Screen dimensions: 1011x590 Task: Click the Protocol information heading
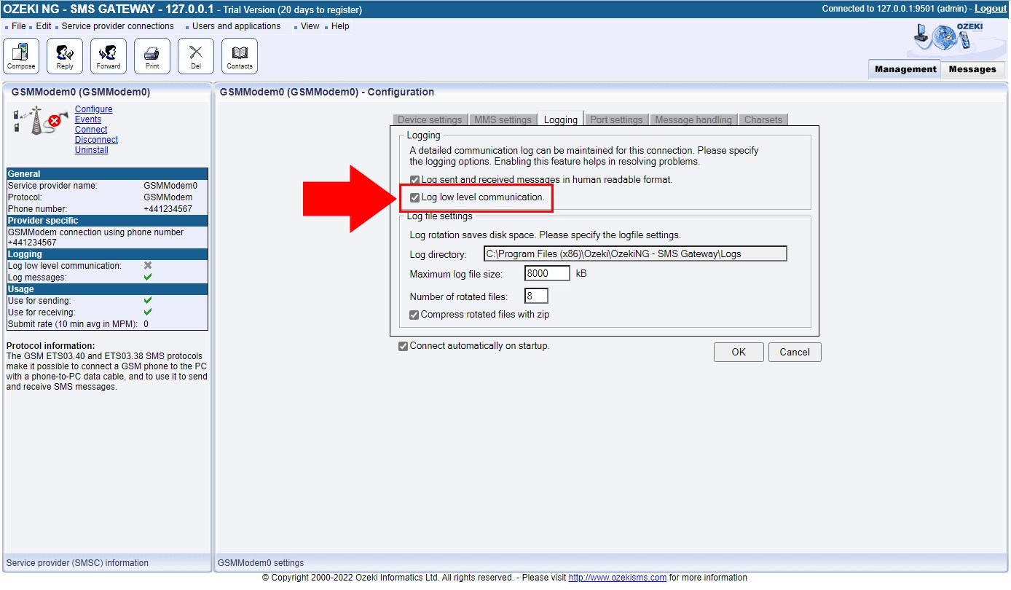coord(50,346)
